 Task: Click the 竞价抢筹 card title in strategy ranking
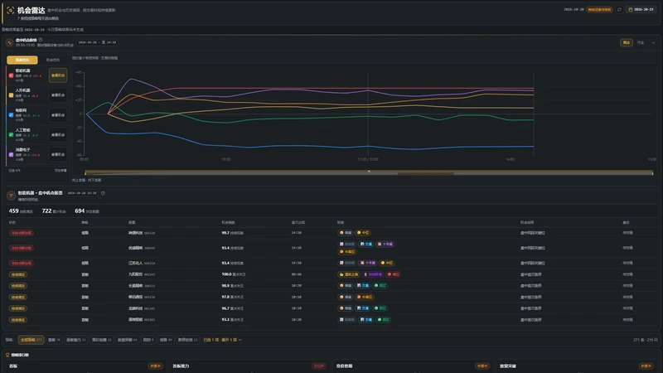coord(344,366)
